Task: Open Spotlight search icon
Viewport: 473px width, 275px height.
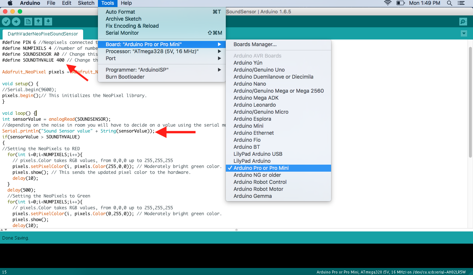Action: [450, 3]
